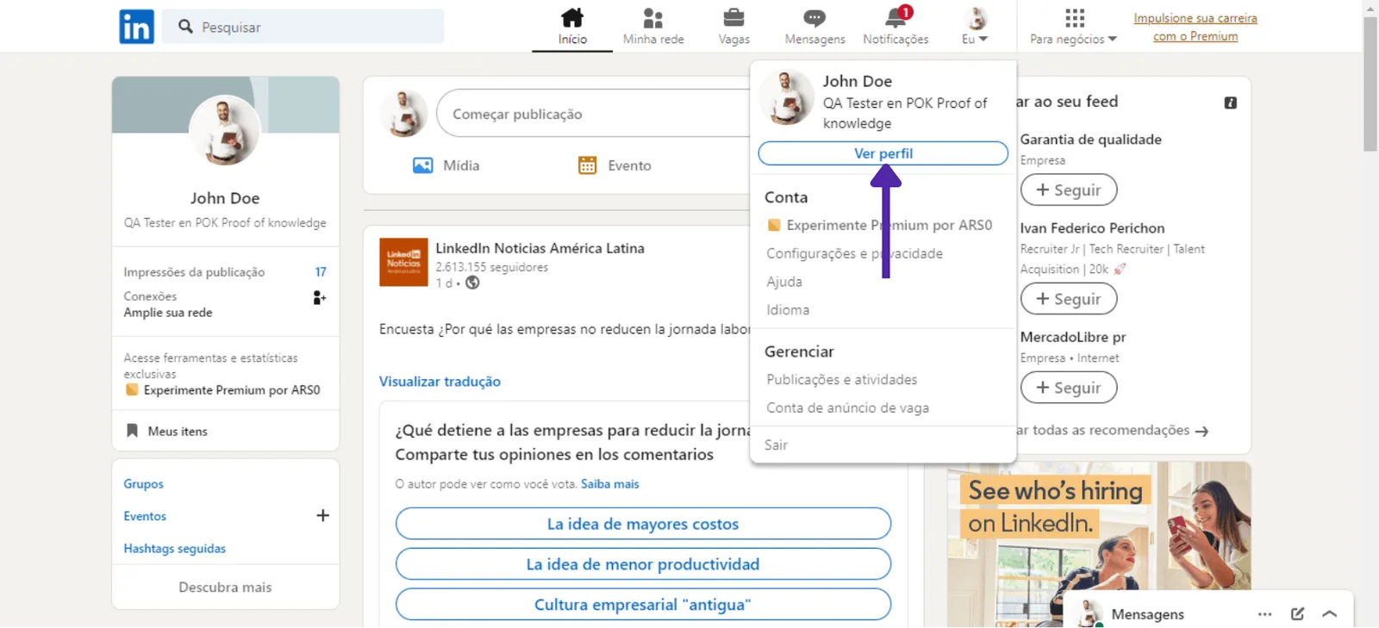This screenshot has height=628, width=1379.
Task: Click the messaging options ellipsis icon
Action: [x=1264, y=614]
